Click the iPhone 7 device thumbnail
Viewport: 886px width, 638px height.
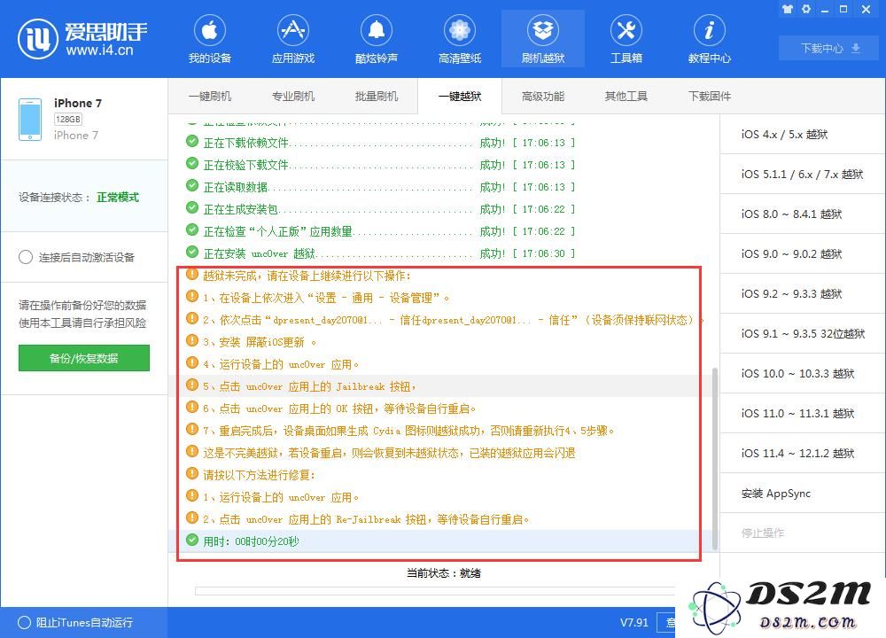(x=30, y=120)
